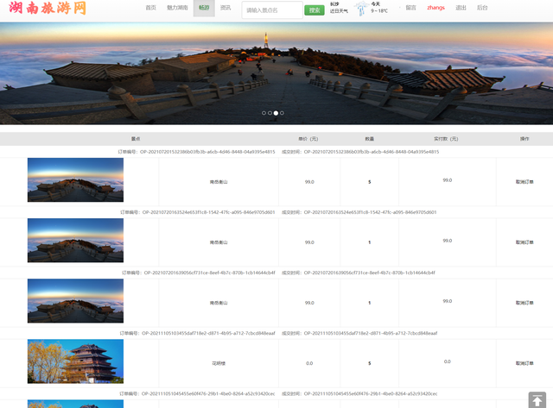553x408 pixels.
Task: Click the 退出 logout link
Action: click(x=461, y=8)
